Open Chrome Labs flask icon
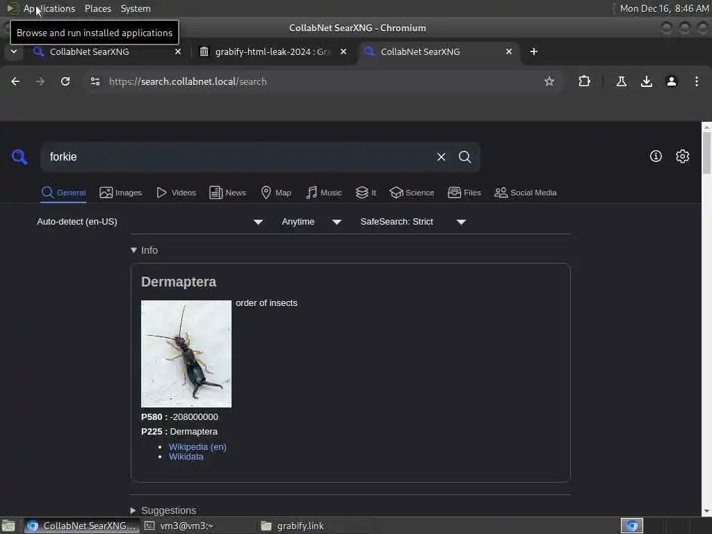 tap(621, 81)
